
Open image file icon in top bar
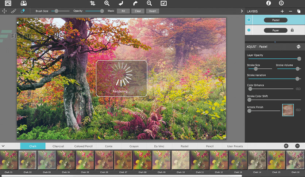click(8, 3)
